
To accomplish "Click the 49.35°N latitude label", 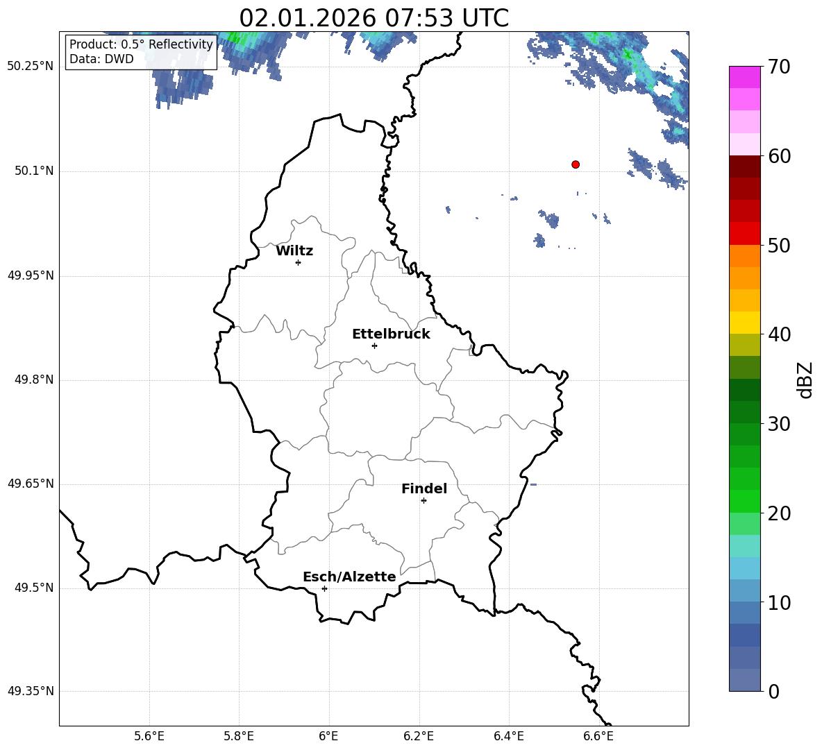I will click(31, 691).
